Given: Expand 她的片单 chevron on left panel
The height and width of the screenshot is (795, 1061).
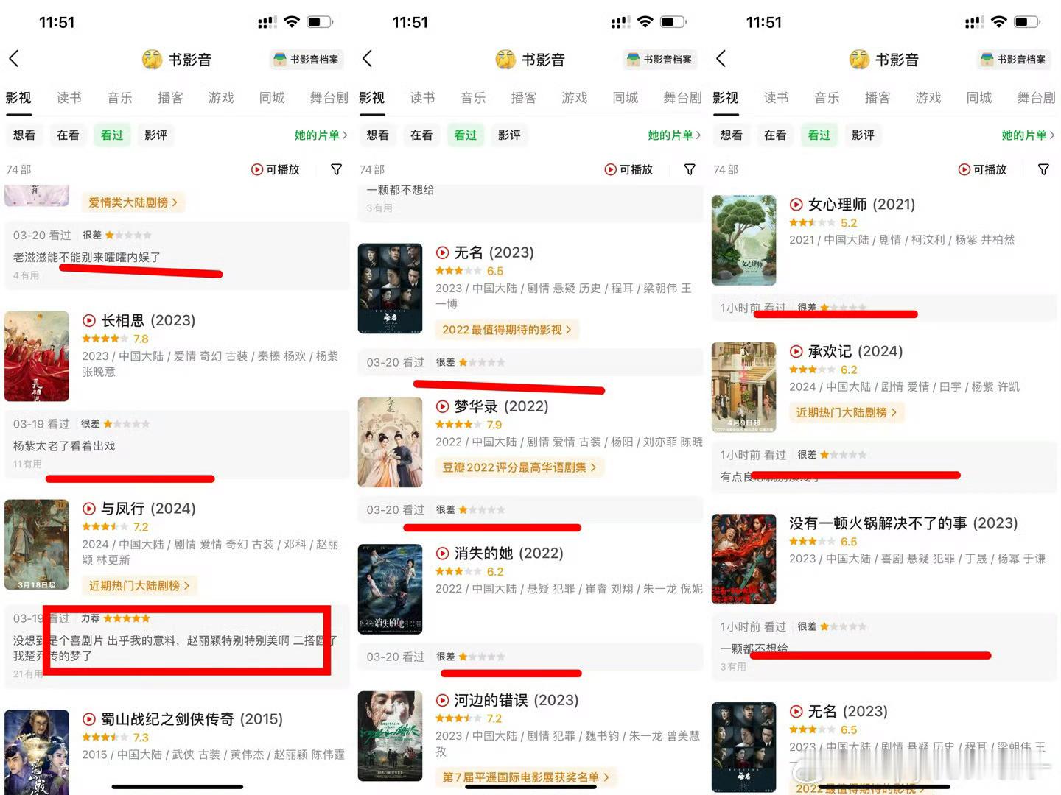Looking at the screenshot, I should (x=344, y=135).
